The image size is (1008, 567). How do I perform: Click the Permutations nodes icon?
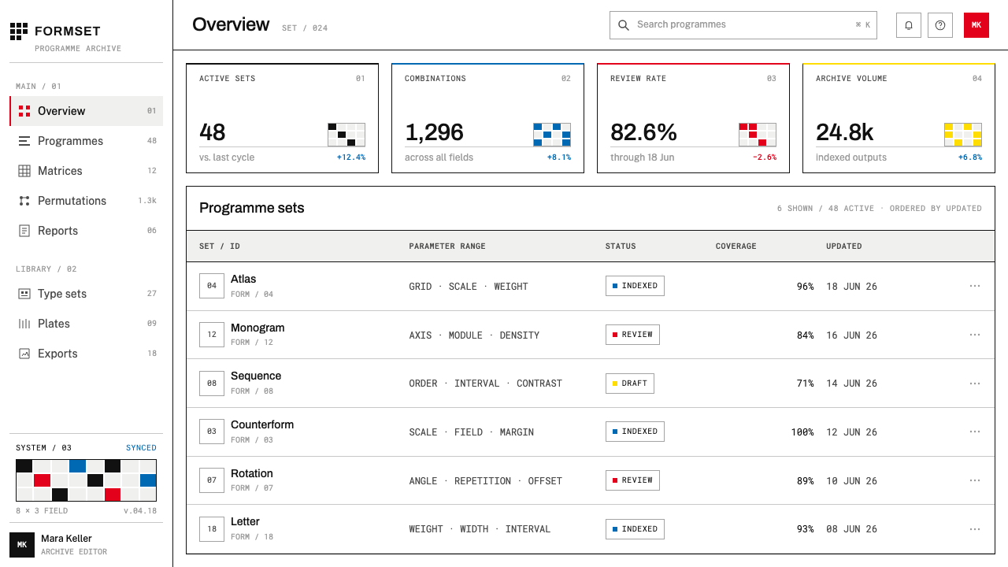[24, 201]
